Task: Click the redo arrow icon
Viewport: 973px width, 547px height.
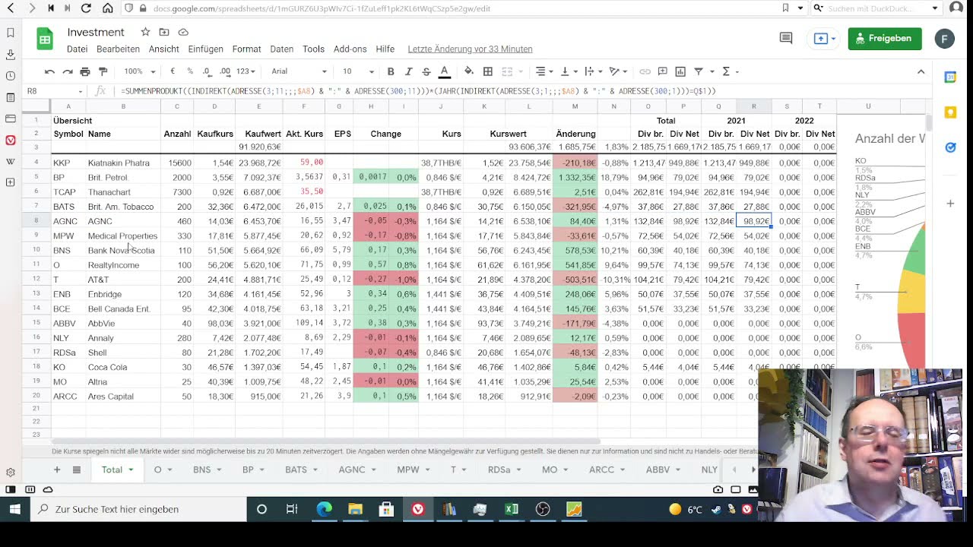Action: (68, 71)
